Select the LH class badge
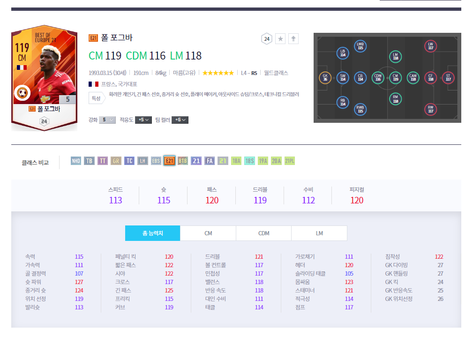Viewport: 473px width, 337px height. (x=143, y=161)
